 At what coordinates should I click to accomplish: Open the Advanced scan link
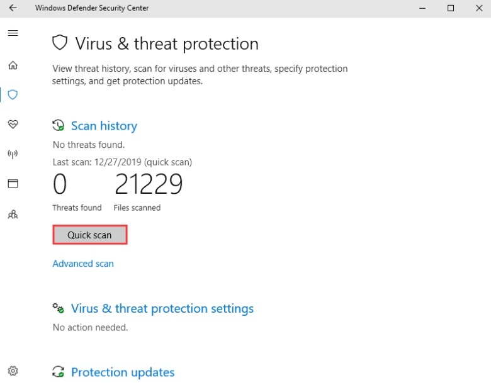coord(83,264)
